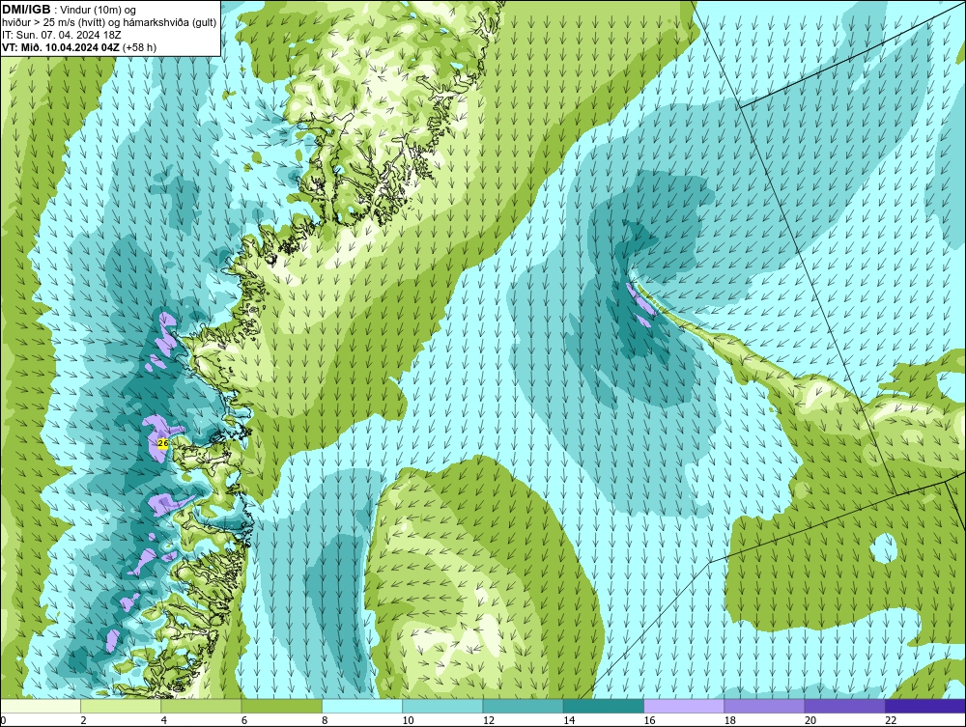The height and width of the screenshot is (727, 966).
Task: Select the 20–22 m/s violet swatch
Action: click(844, 706)
